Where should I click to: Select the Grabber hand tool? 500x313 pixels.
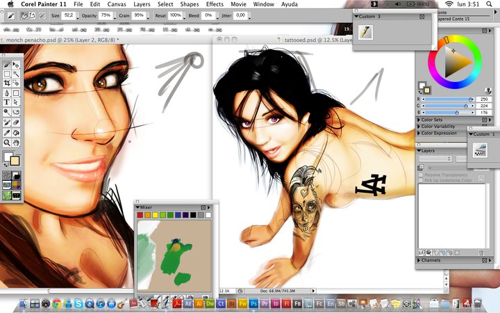pos(15,143)
